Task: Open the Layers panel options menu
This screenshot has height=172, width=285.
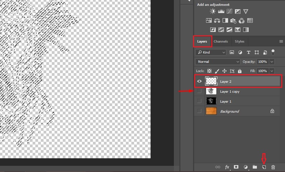Action: pyautogui.click(x=281, y=42)
